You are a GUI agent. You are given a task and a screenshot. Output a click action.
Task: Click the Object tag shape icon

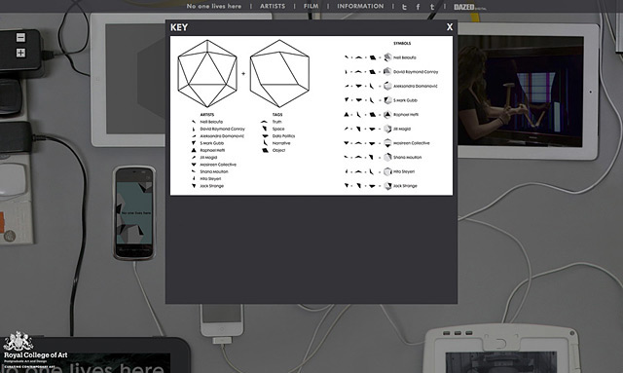point(265,150)
